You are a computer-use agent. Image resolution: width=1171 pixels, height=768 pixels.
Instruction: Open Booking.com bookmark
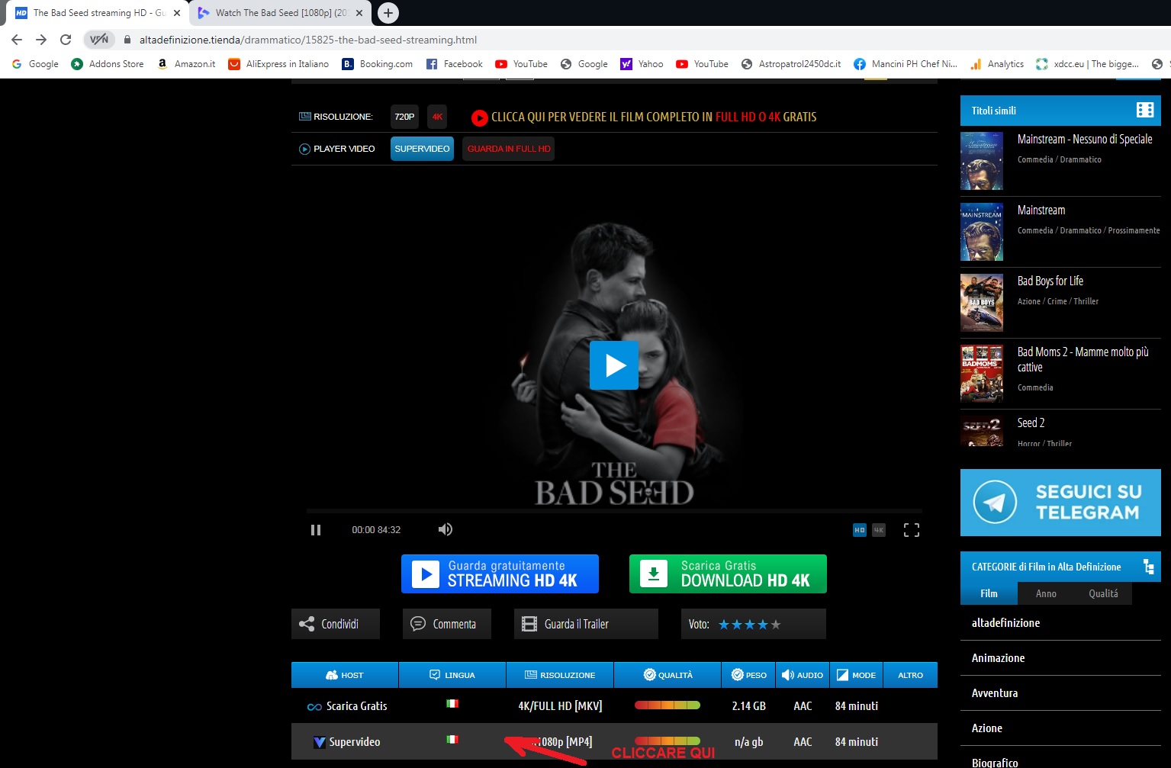378,64
